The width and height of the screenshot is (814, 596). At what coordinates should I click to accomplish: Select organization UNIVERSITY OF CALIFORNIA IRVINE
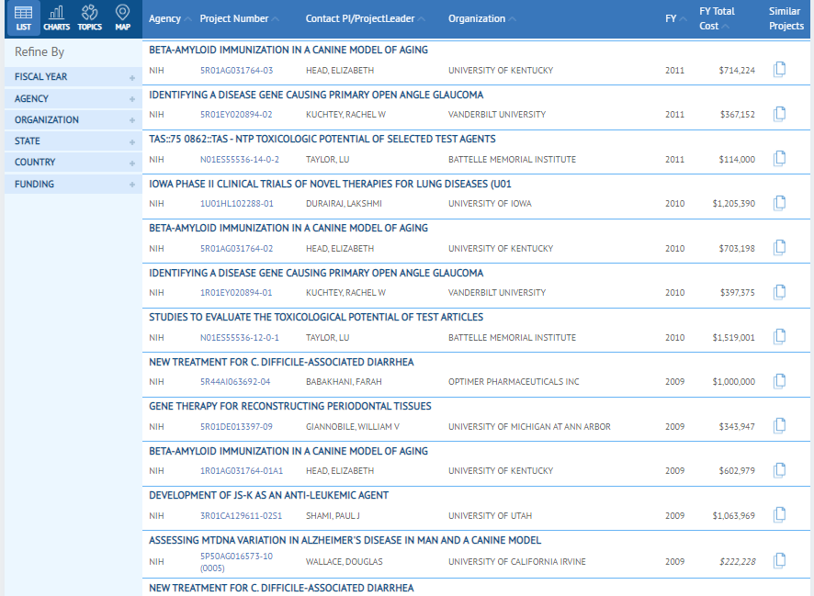[517, 562]
